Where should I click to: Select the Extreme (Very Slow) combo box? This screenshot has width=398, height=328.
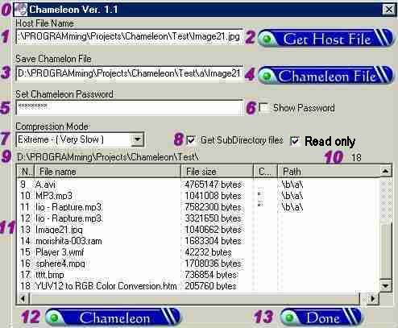pos(80,139)
